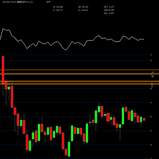Click the OL: 1.63 reading
Image resolution: width=159 pixels, height=159 pixels.
tap(109, 13)
